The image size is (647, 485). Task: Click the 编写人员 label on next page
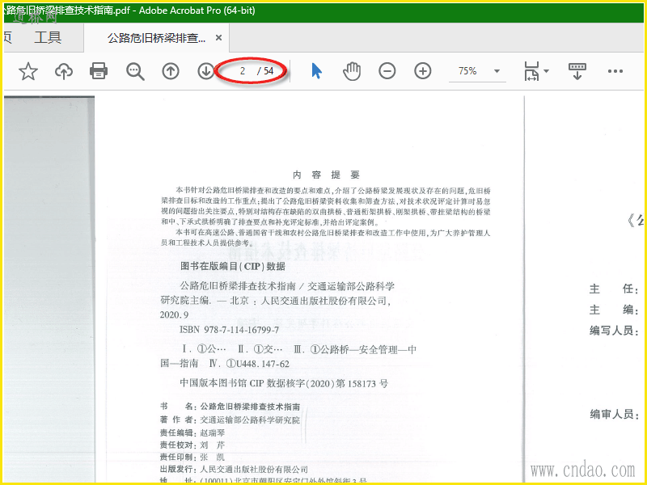(x=614, y=331)
